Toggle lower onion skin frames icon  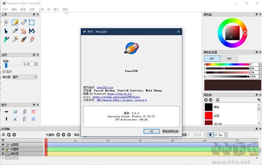tap(24, 119)
